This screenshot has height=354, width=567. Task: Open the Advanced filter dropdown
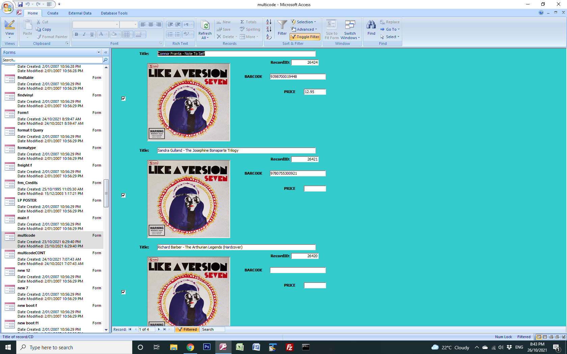(304, 29)
